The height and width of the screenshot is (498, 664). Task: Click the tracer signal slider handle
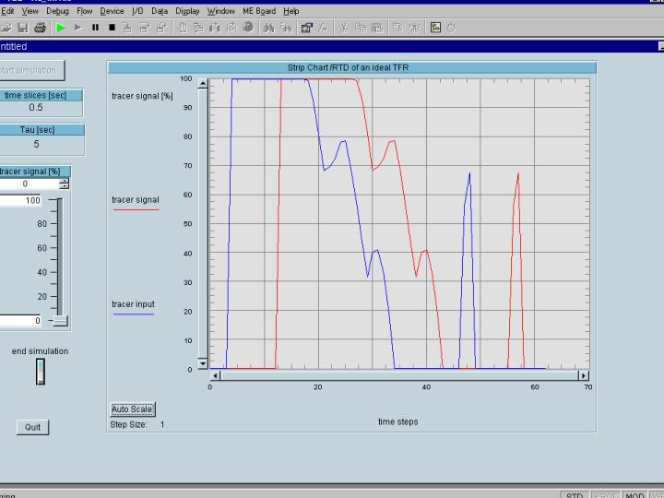(60, 321)
